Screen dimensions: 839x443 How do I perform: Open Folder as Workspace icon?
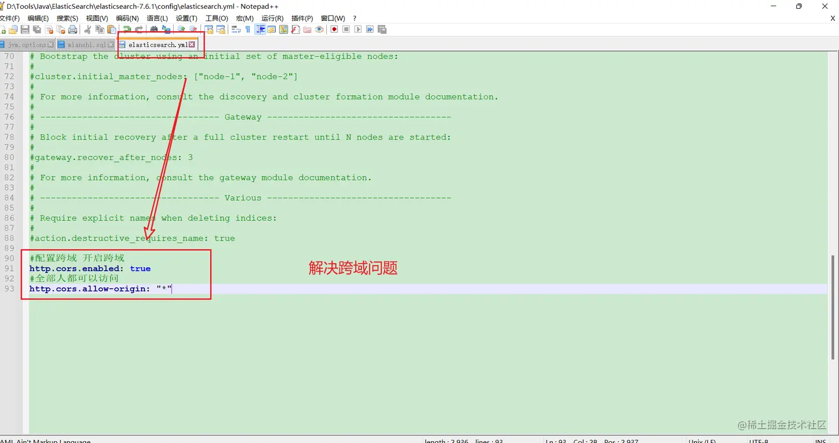click(x=307, y=29)
